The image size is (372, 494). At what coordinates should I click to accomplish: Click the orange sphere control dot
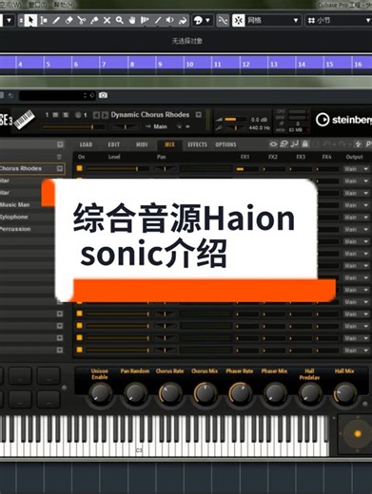point(358,434)
